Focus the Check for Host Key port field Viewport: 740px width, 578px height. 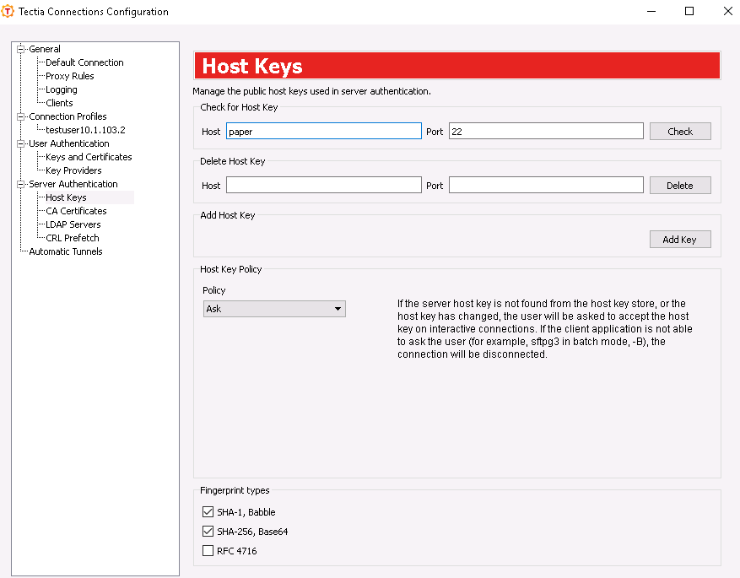[x=546, y=131]
